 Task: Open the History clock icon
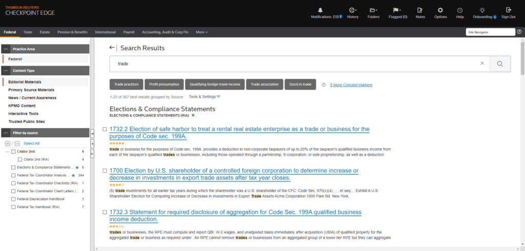coord(352,10)
